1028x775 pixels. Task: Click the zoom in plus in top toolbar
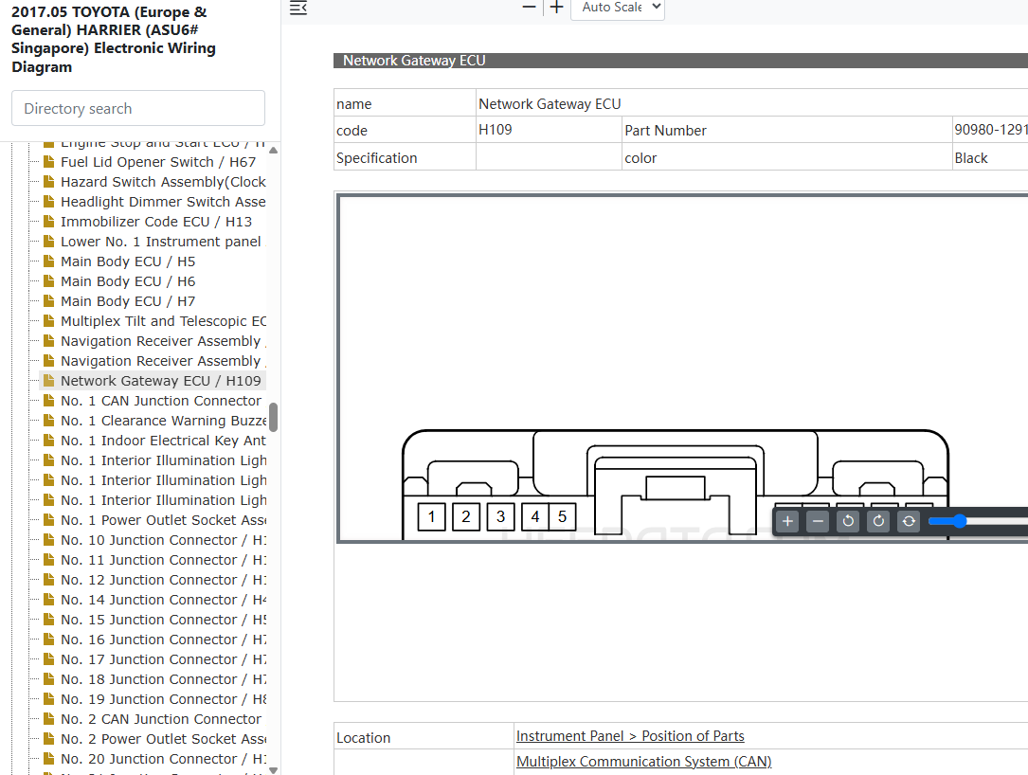click(556, 8)
